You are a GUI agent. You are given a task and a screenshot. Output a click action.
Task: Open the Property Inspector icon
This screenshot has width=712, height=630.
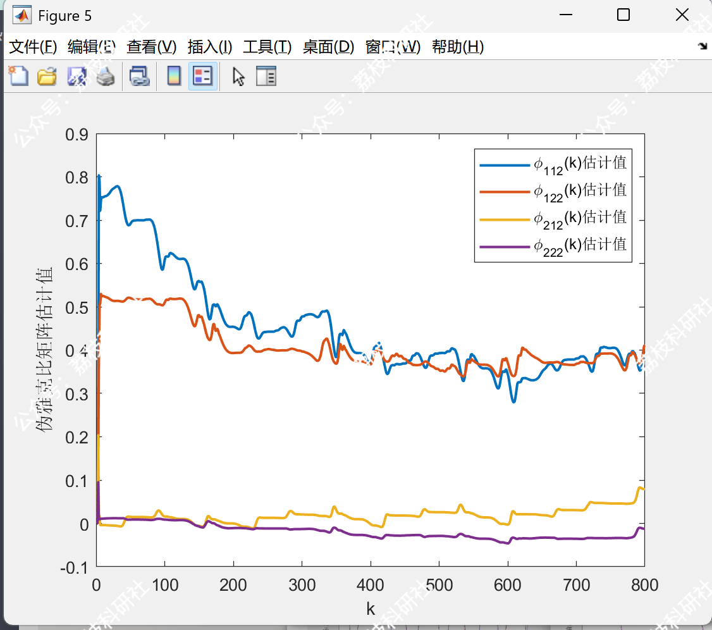266,76
